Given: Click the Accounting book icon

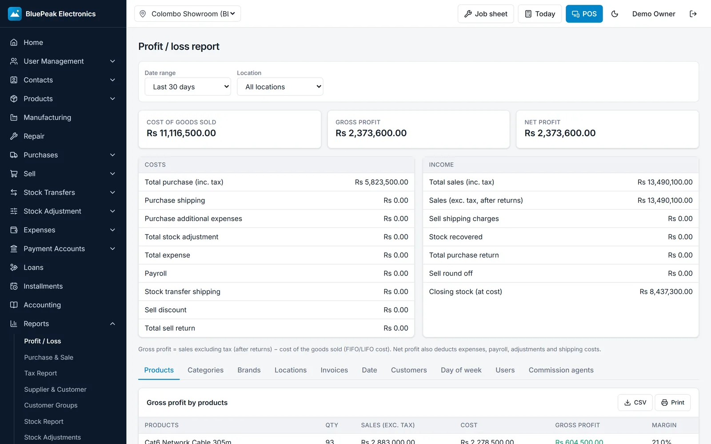Looking at the screenshot, I should point(14,305).
